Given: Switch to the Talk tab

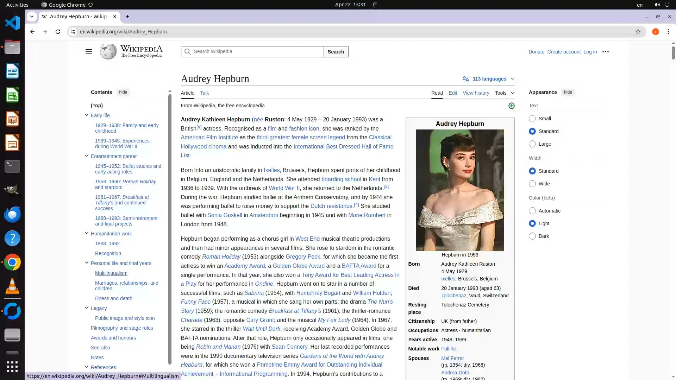Looking at the screenshot, I should coord(204,93).
